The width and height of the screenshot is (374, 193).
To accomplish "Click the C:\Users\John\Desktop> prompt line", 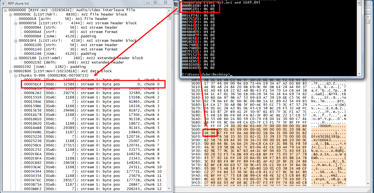I will (207, 74).
